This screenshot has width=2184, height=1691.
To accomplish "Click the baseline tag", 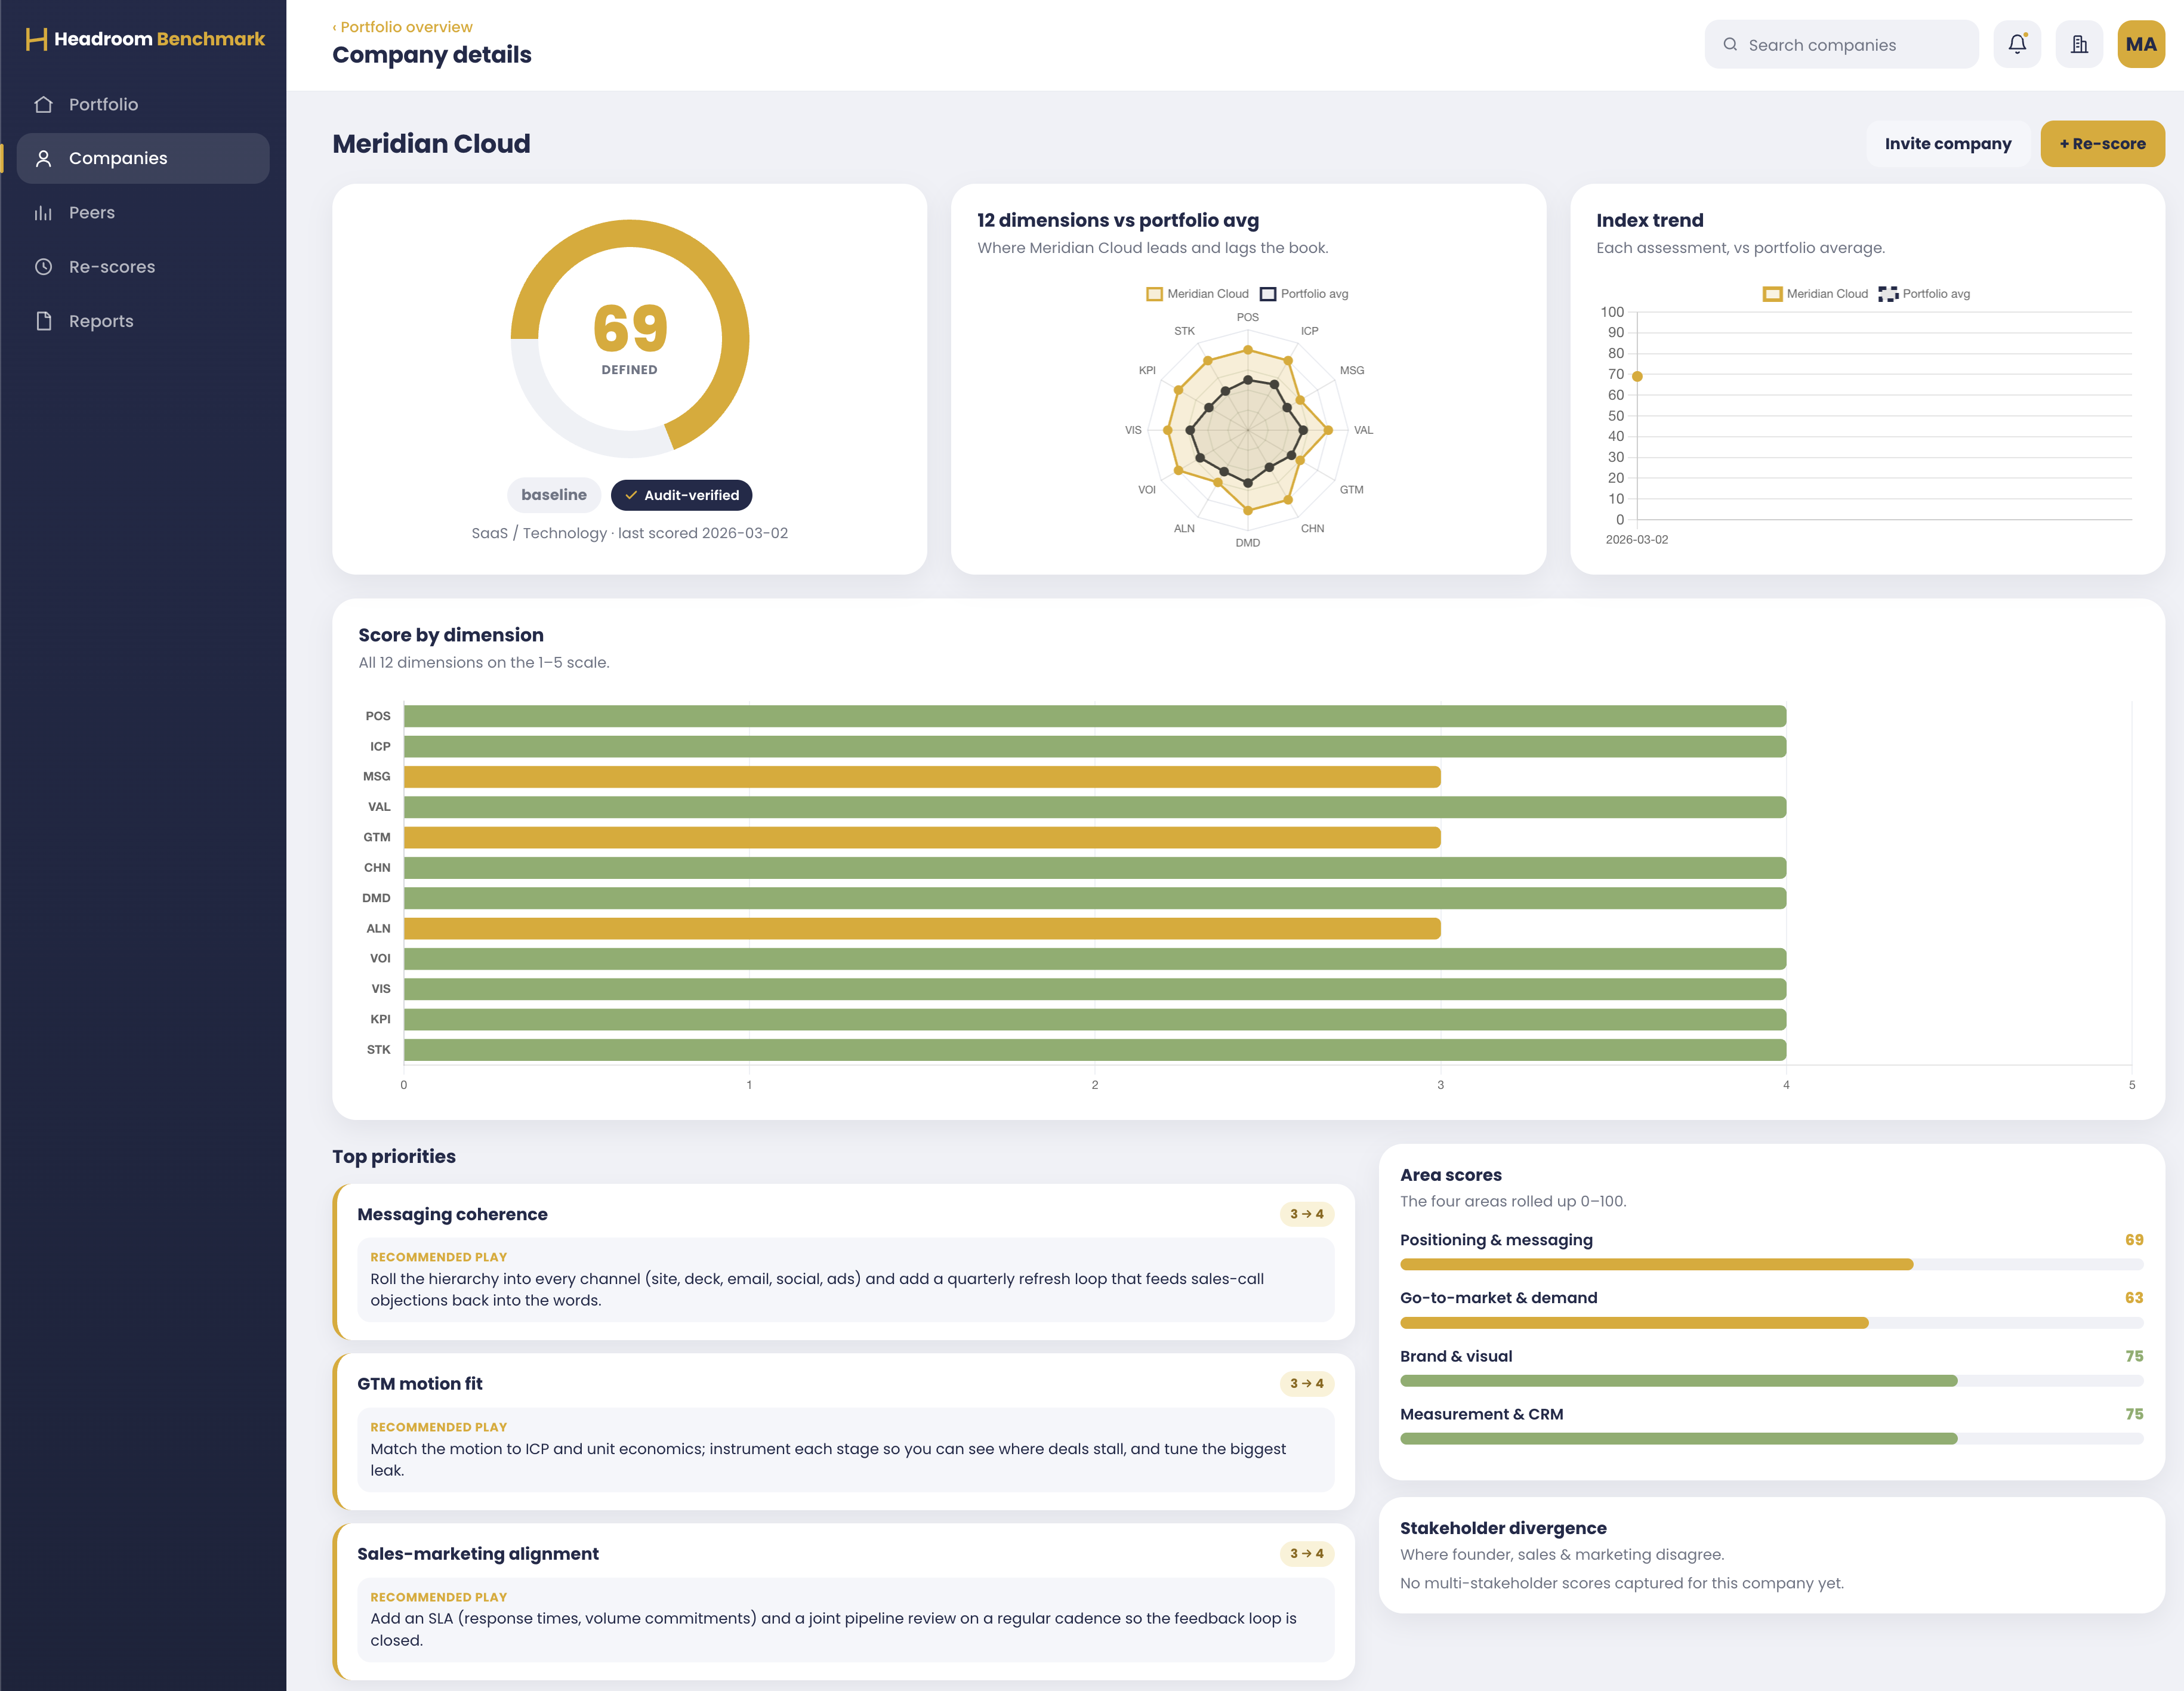I will (554, 495).
